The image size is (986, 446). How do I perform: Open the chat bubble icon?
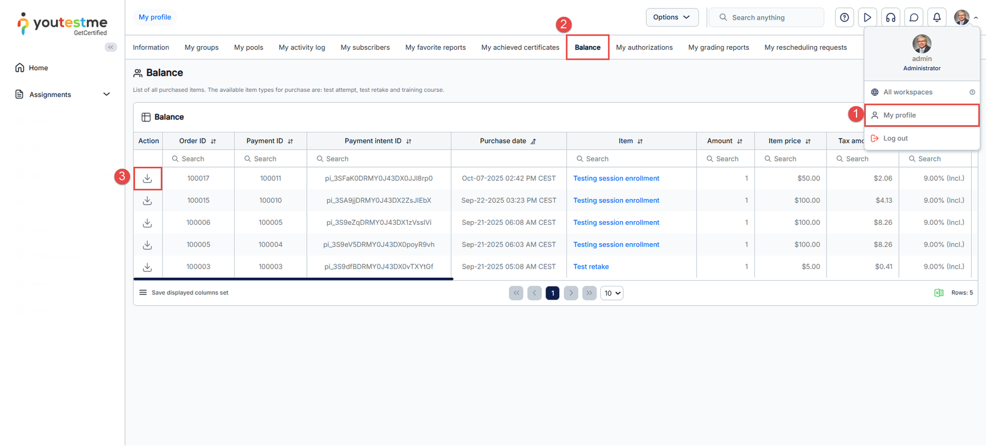(914, 18)
